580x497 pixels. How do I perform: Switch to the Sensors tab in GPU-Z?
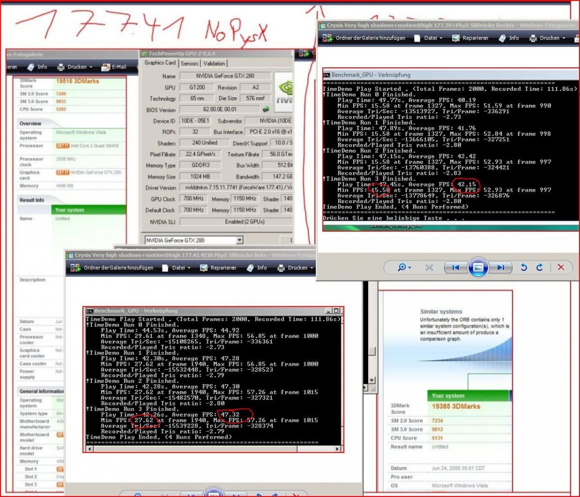[x=189, y=63]
